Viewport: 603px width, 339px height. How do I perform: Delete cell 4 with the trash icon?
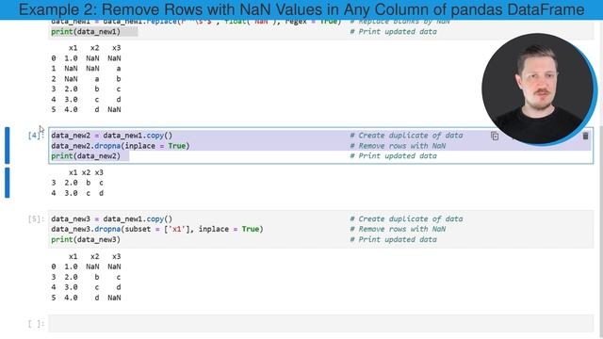coord(585,136)
